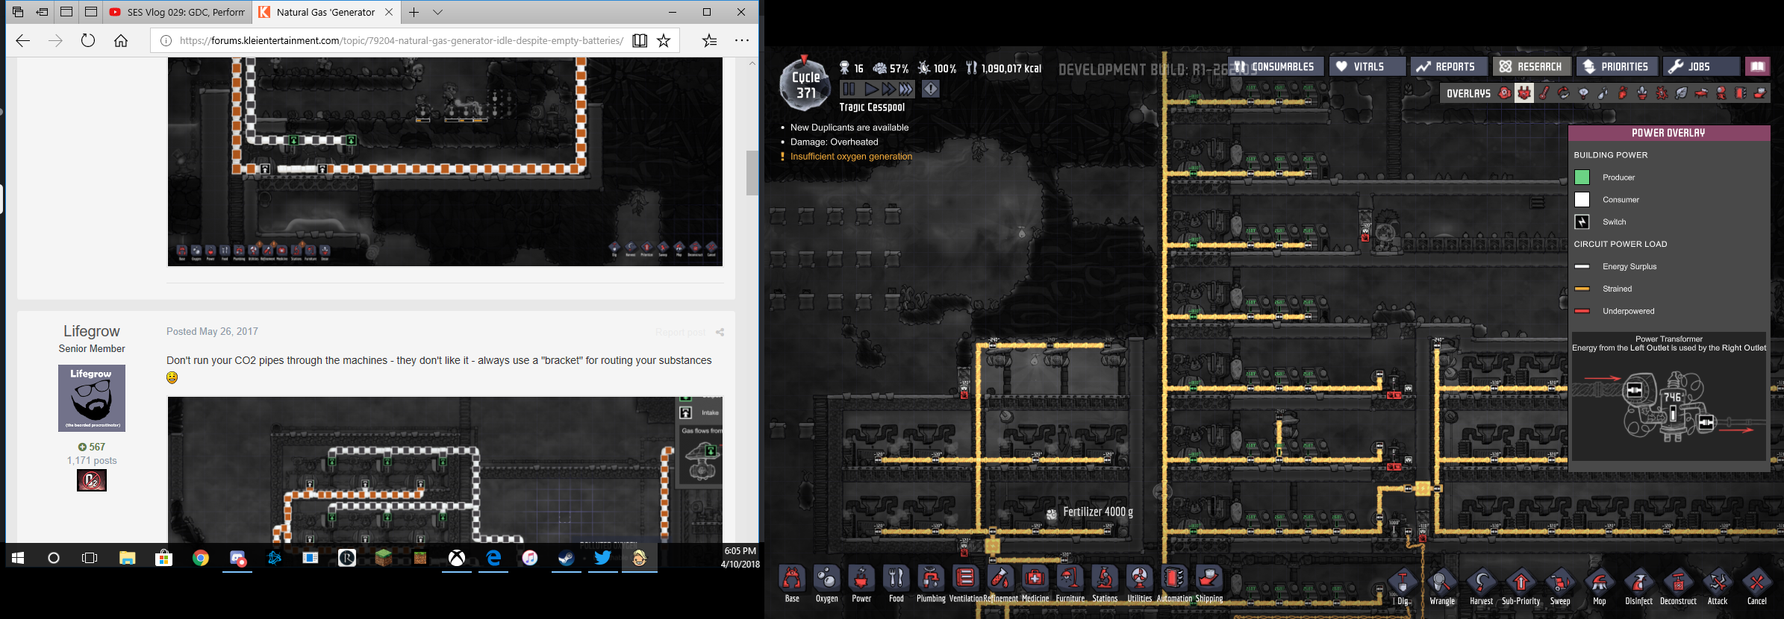Open the Edge favorites hub
The height and width of the screenshot is (619, 1784).
[709, 40]
